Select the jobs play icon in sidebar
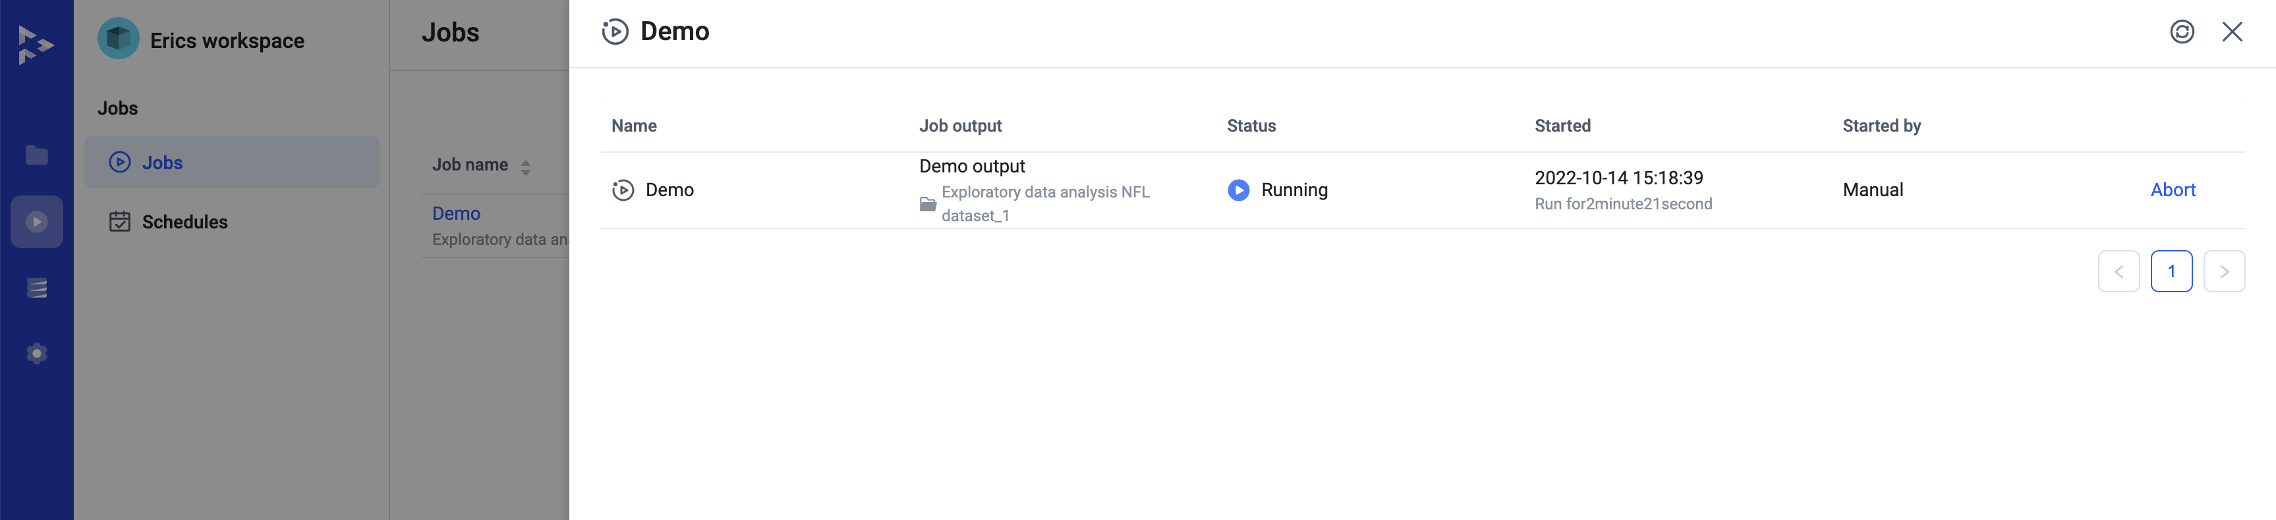The image size is (2276, 520). [36, 222]
